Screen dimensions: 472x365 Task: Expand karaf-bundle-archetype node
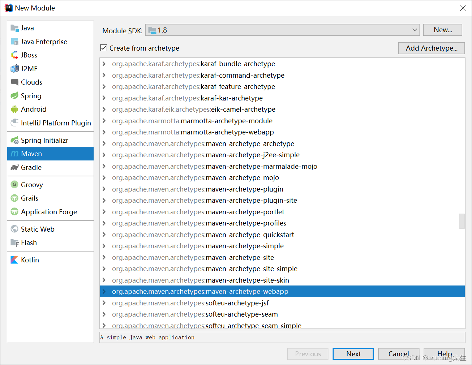point(104,64)
